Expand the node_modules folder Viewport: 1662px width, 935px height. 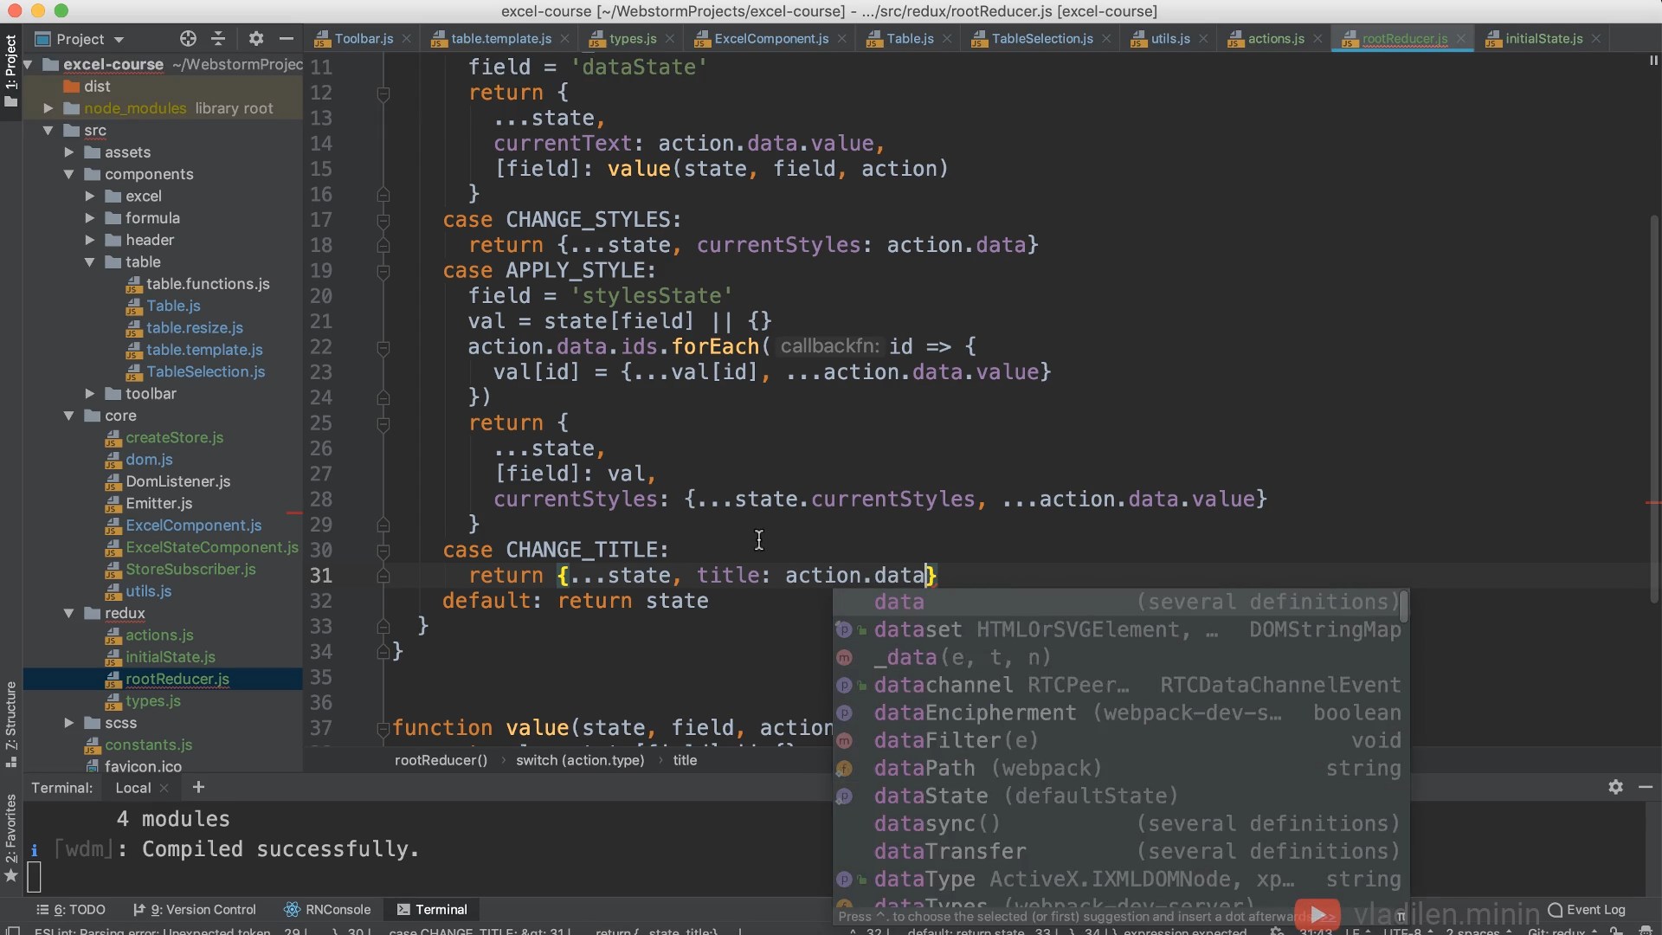[x=48, y=108]
